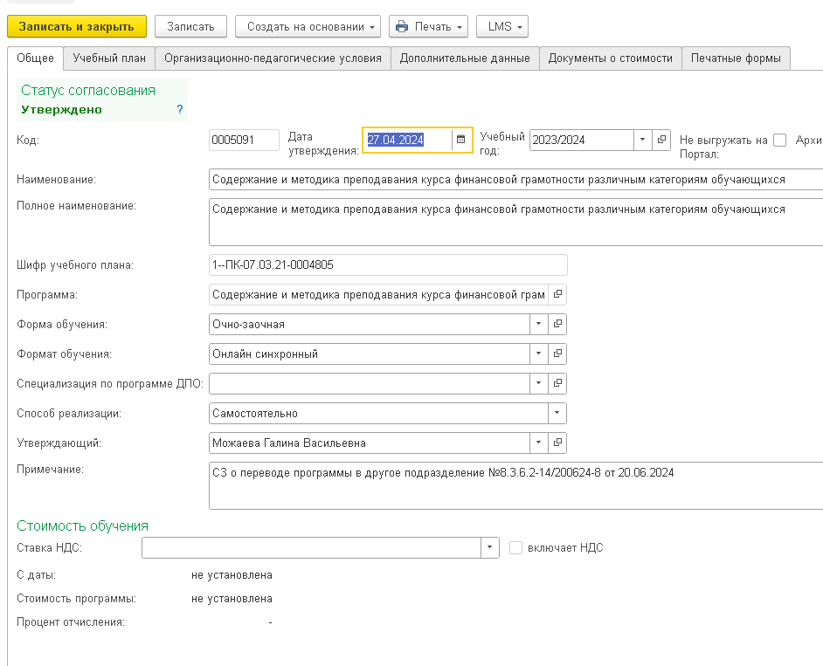Click the Стоимость обучения section heading
The image size is (823, 666).
point(82,525)
